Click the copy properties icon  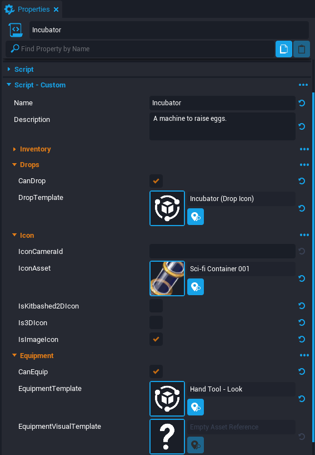(x=284, y=49)
